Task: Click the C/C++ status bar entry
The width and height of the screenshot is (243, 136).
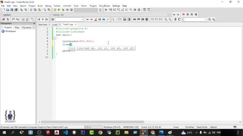Action: pos(88,127)
